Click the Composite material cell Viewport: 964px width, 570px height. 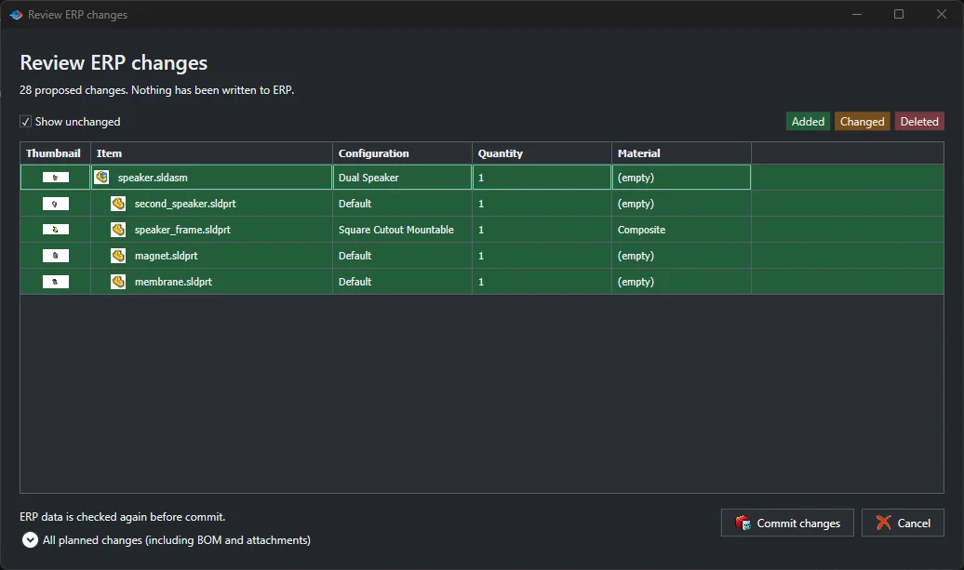681,230
